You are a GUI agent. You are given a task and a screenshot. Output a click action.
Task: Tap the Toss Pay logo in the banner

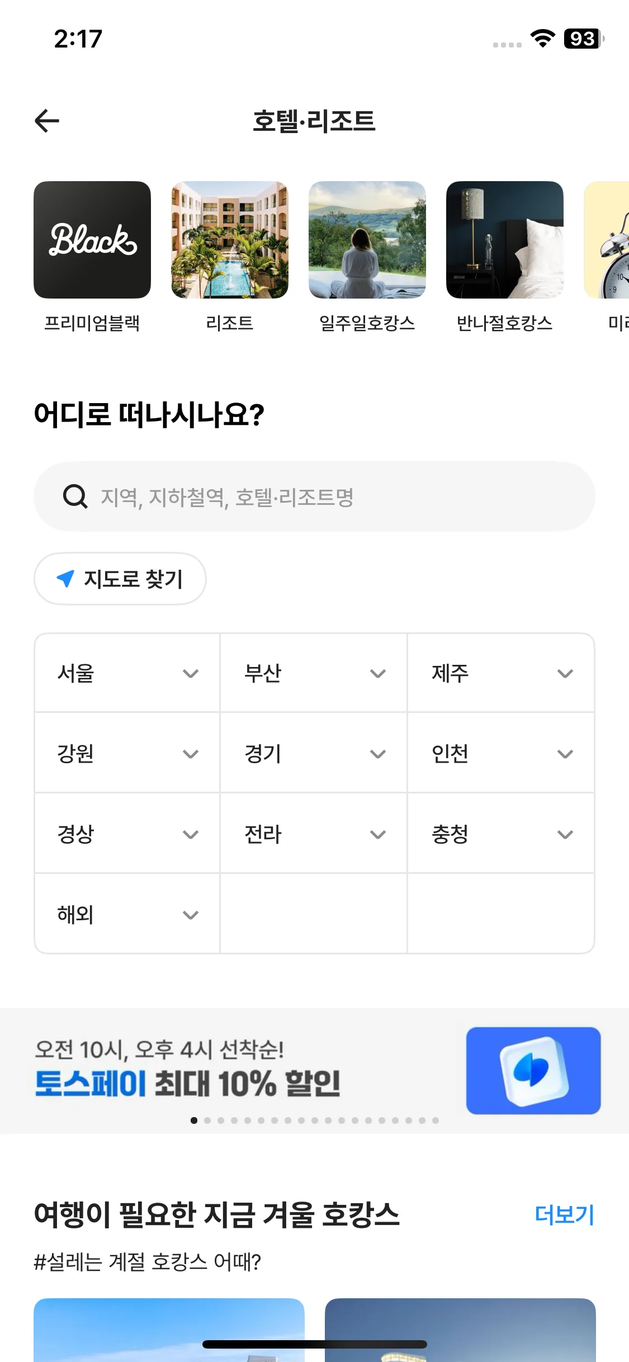coord(532,1071)
